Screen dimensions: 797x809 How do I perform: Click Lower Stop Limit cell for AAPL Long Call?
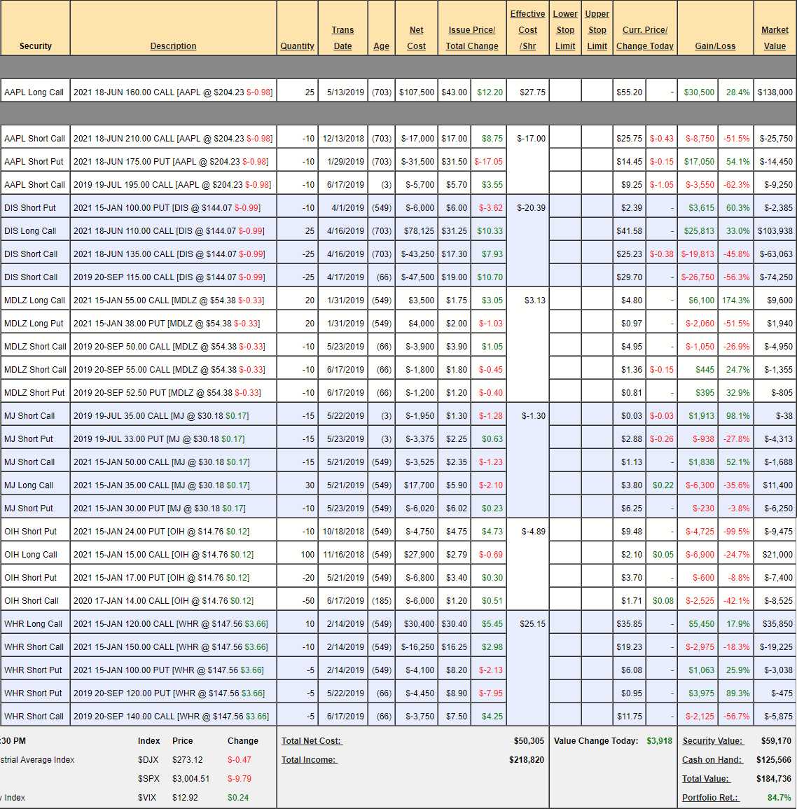pyautogui.click(x=565, y=92)
